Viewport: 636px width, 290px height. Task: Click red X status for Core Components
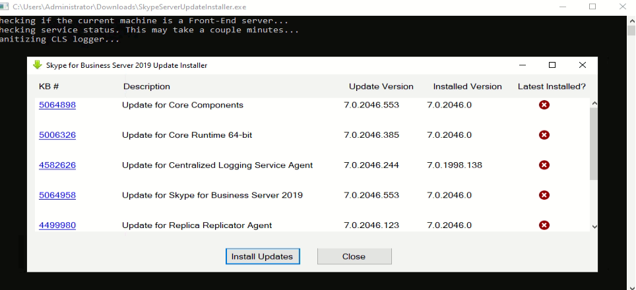(x=544, y=105)
